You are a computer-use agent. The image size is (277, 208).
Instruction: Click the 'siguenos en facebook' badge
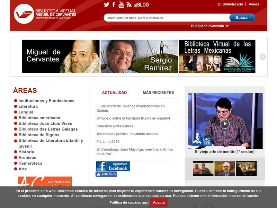coord(113,165)
